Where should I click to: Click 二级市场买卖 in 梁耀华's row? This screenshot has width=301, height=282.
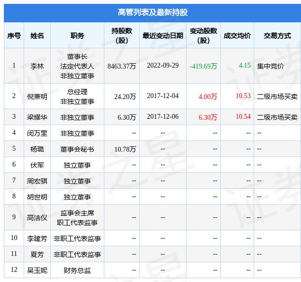pyautogui.click(x=277, y=117)
